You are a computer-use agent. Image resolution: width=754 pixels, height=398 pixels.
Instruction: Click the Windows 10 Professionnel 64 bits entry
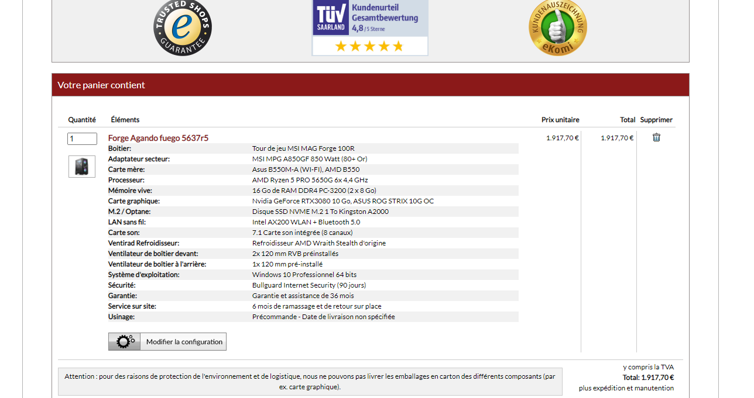(x=304, y=275)
